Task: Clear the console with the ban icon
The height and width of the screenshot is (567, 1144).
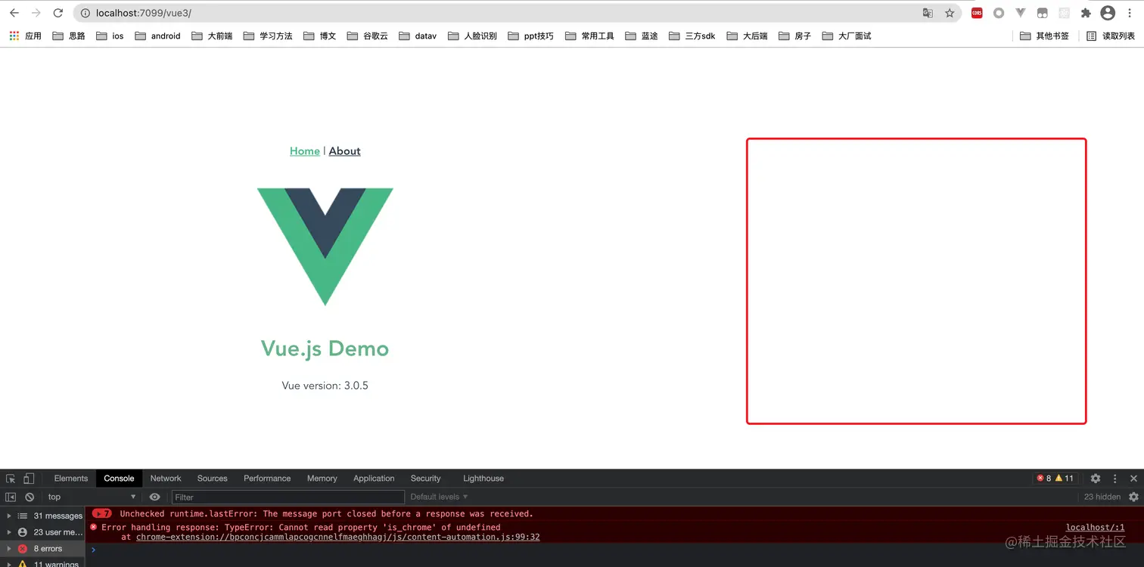Action: click(x=30, y=497)
